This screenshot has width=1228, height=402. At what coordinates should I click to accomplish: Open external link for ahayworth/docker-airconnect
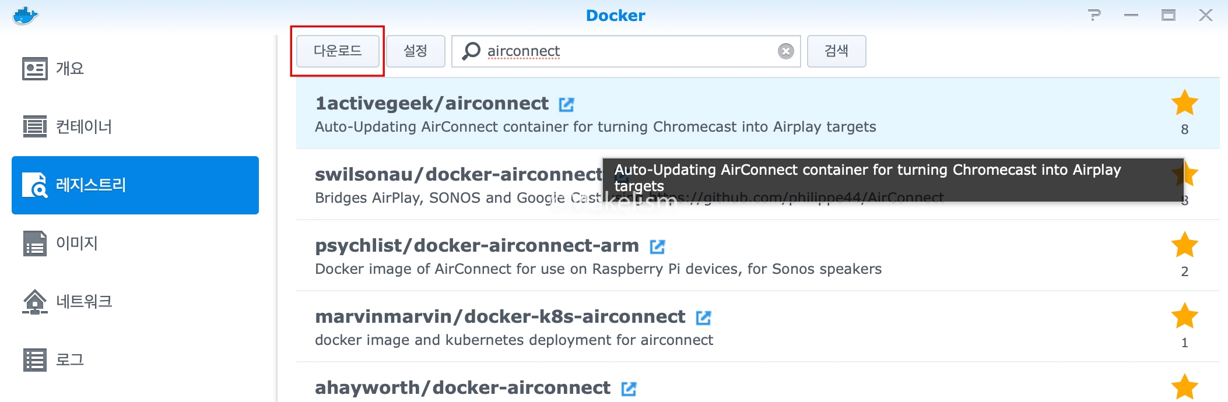click(629, 389)
